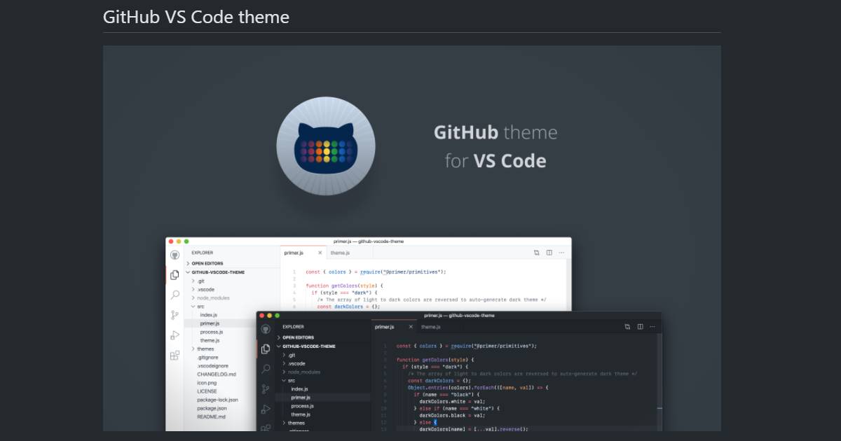
Task: Click 'EXPLORER' panel title in light window
Action: 203,253
